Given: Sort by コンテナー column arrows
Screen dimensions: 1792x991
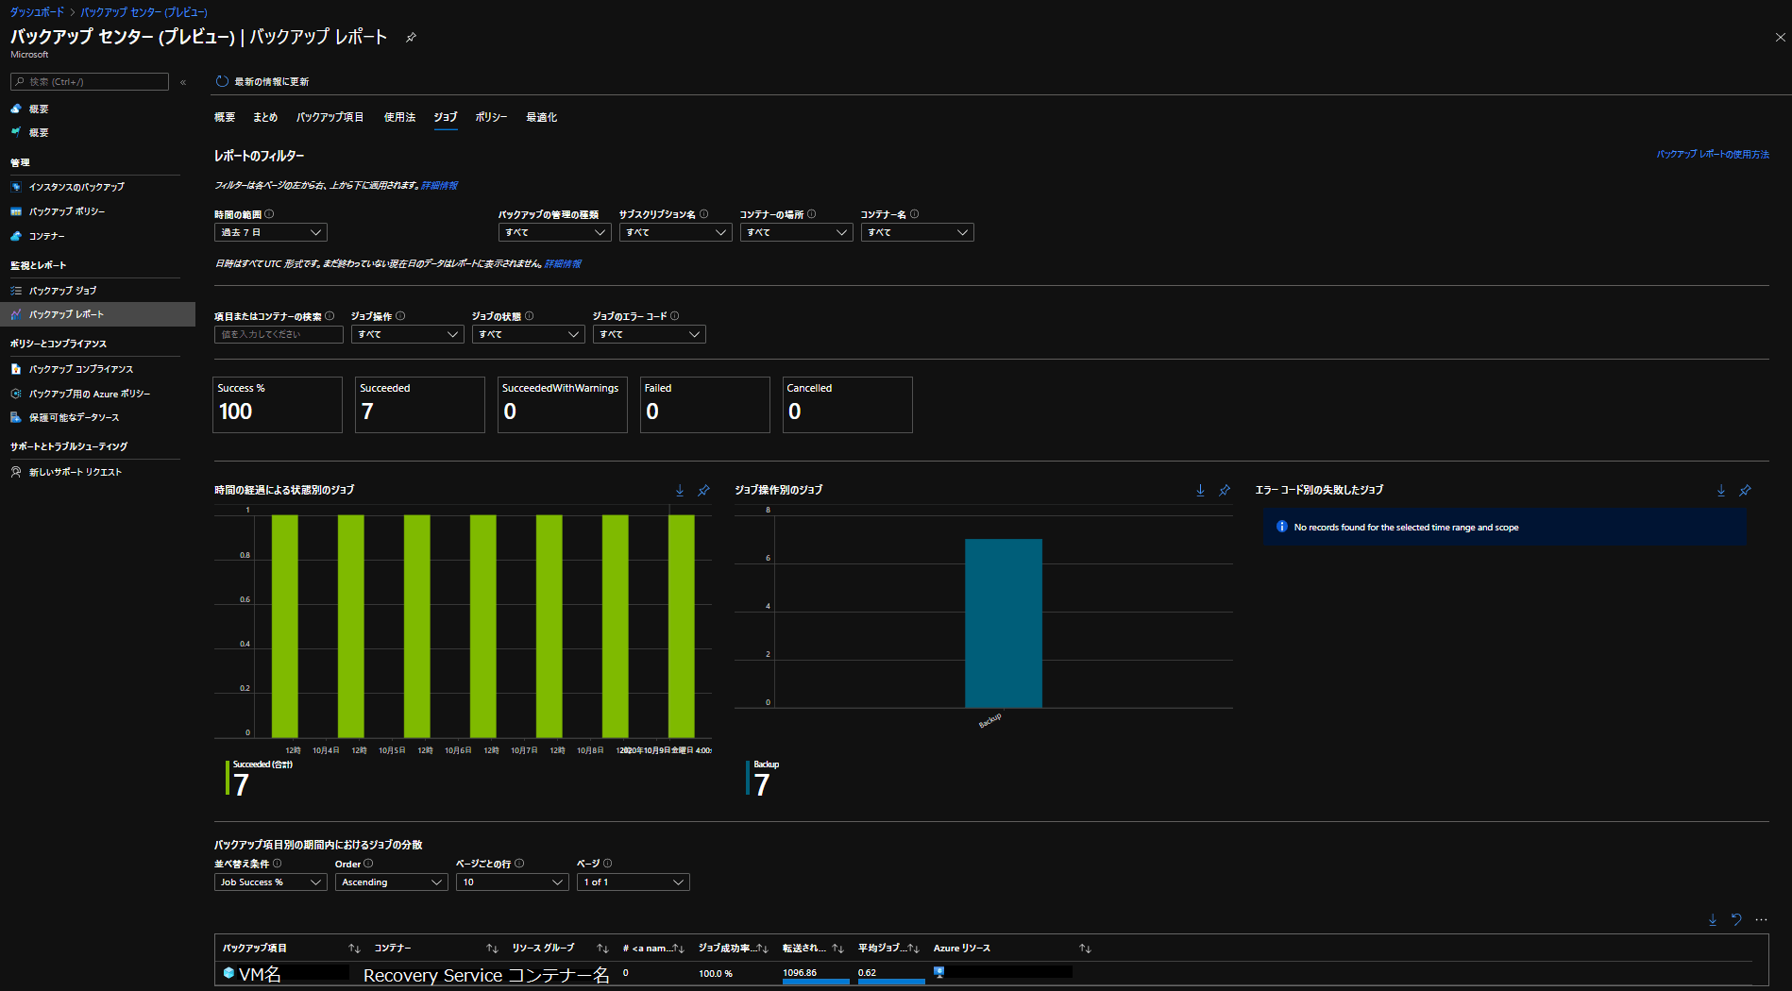Looking at the screenshot, I should 492,948.
